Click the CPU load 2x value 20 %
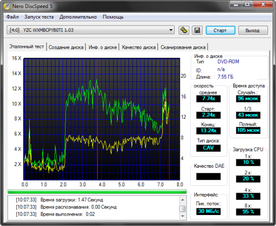The image size is (276, 226). pos(248,179)
